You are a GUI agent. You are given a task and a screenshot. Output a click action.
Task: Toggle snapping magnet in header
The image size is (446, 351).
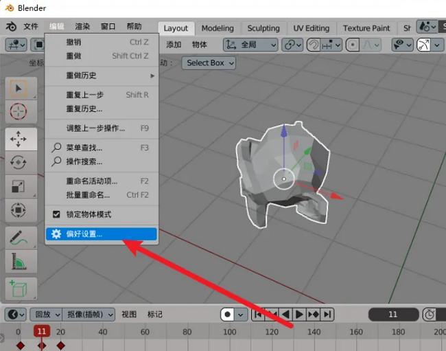(x=315, y=45)
